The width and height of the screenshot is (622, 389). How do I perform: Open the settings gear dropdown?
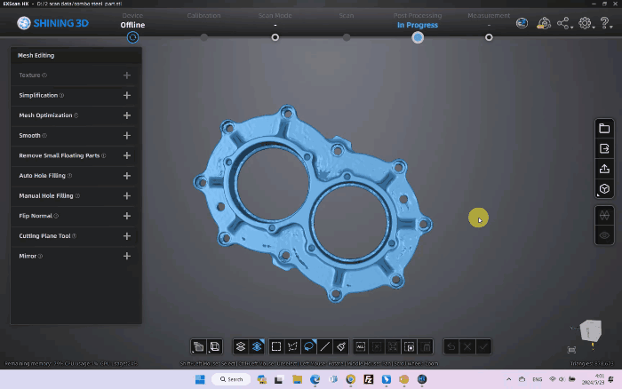coord(586,24)
